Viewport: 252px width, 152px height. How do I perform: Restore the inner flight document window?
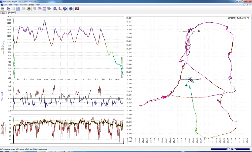247,5
